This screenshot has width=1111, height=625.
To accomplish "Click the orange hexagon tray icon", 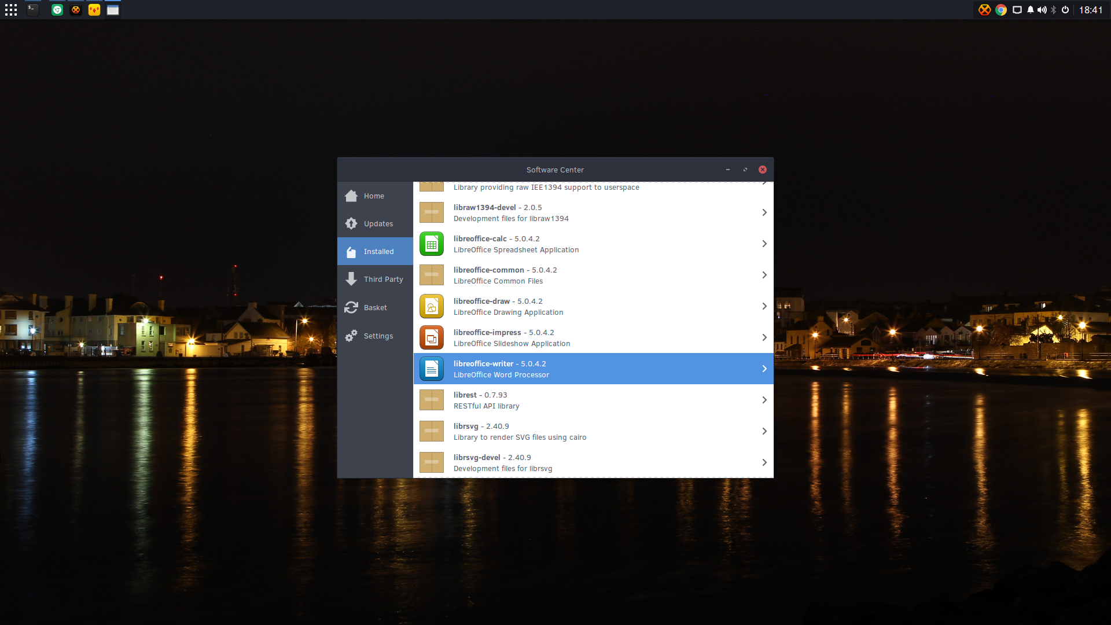I will coord(984,10).
